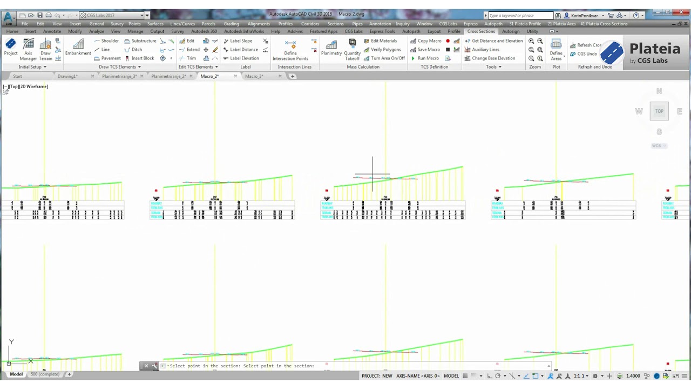Select Label Slope tool
This screenshot has width=691, height=389.
(238, 41)
